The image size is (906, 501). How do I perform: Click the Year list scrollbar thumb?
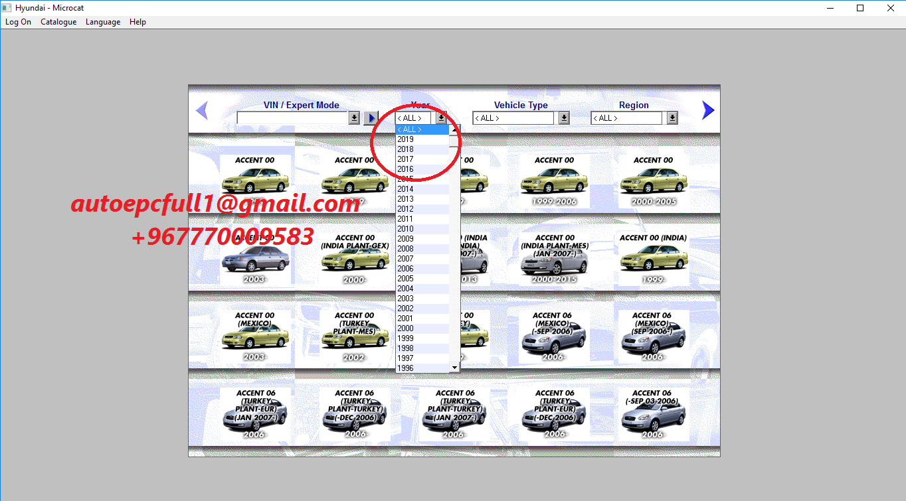pos(454,141)
